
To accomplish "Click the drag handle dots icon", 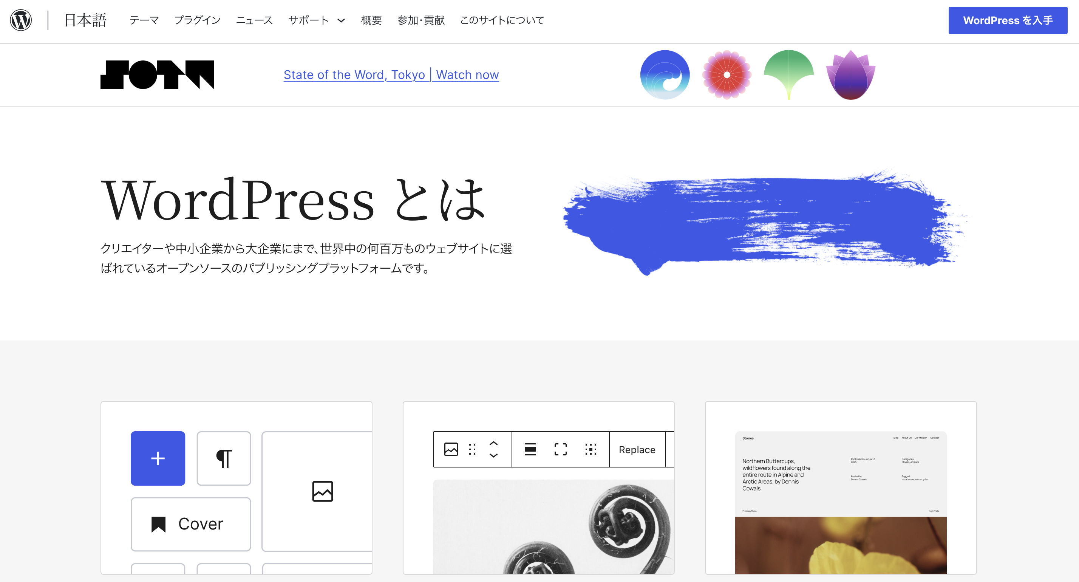I will [x=473, y=450].
